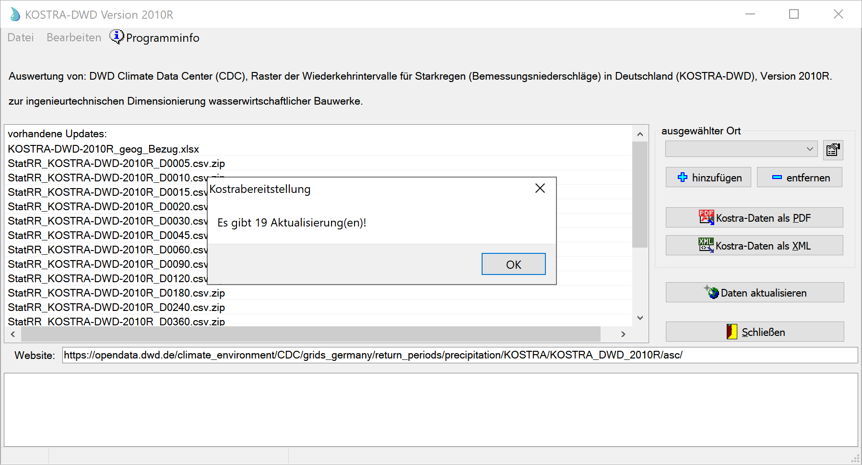The image size is (862, 465).
Task: Click the properties icon beside location dropdown
Action: pyautogui.click(x=833, y=150)
